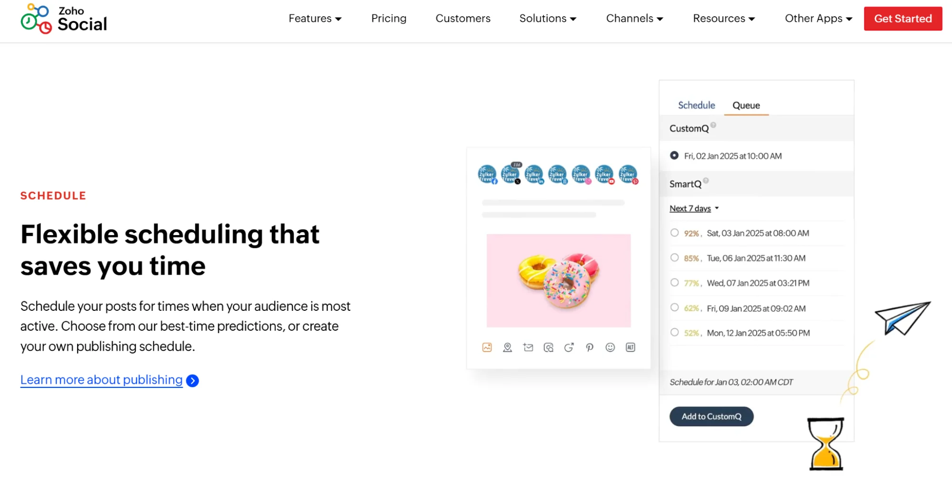Click the add image icon in composer
This screenshot has height=495, width=952.
pyautogui.click(x=487, y=347)
